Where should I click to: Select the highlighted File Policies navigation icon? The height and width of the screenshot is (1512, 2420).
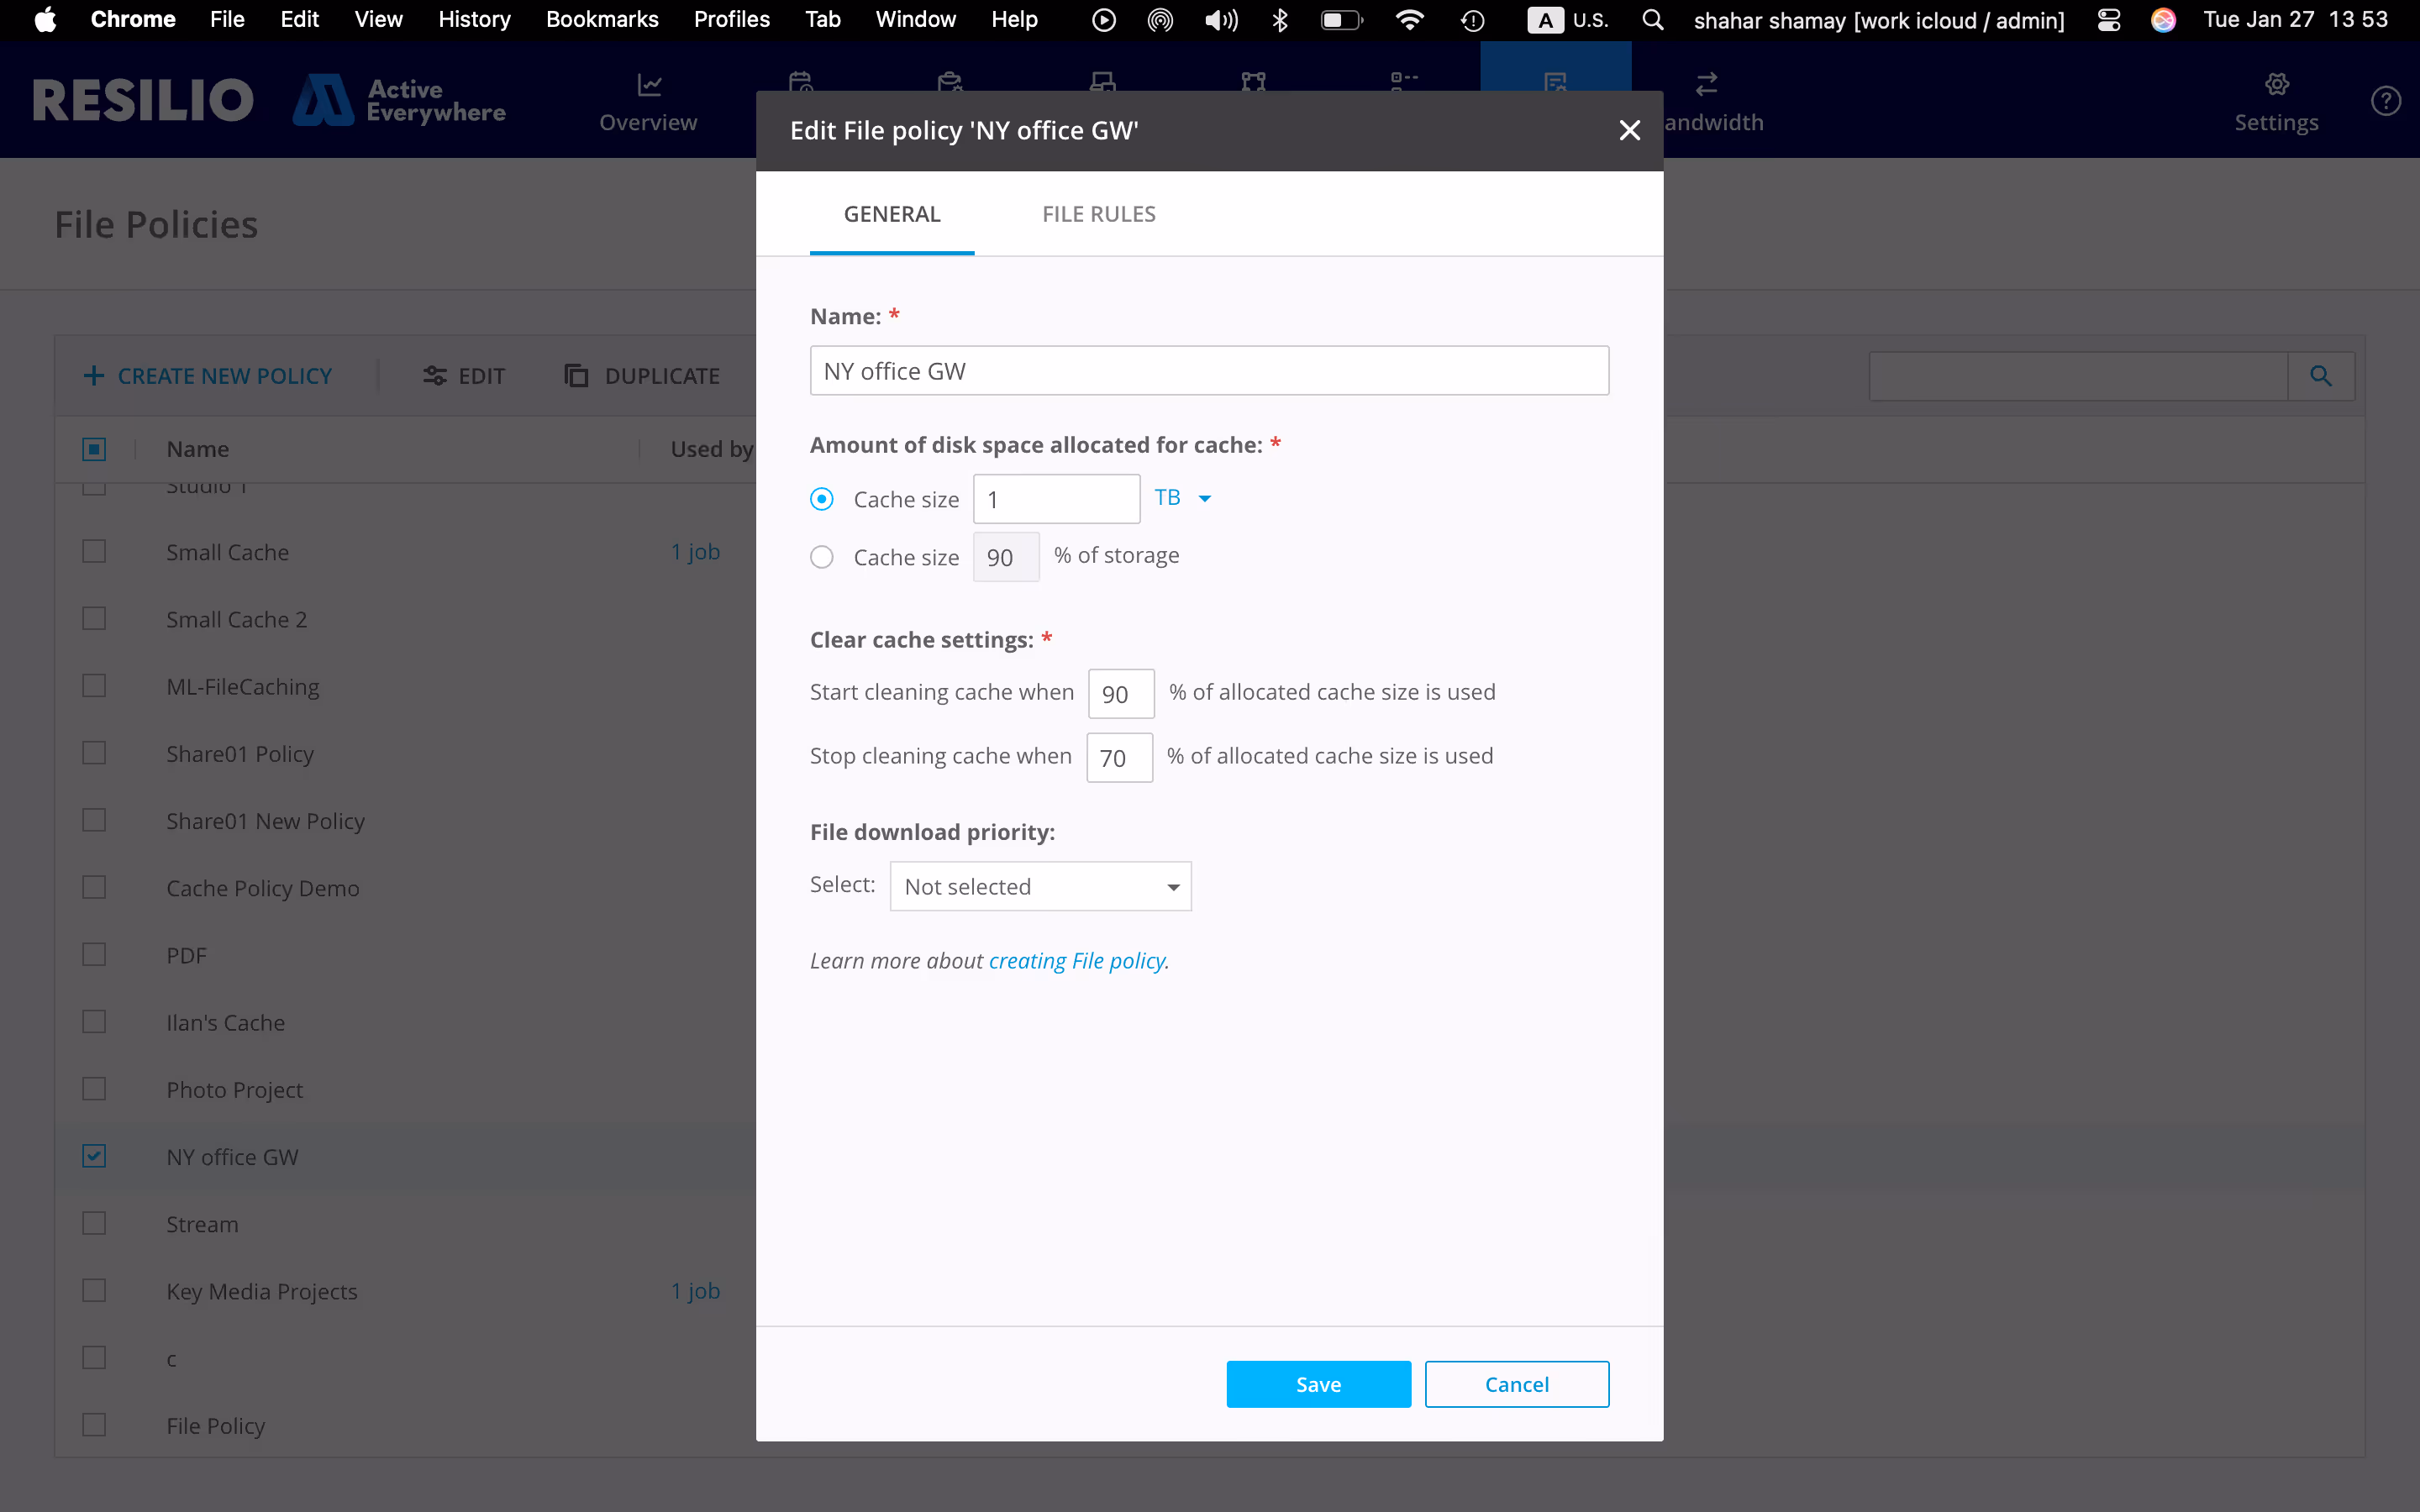1556,85
